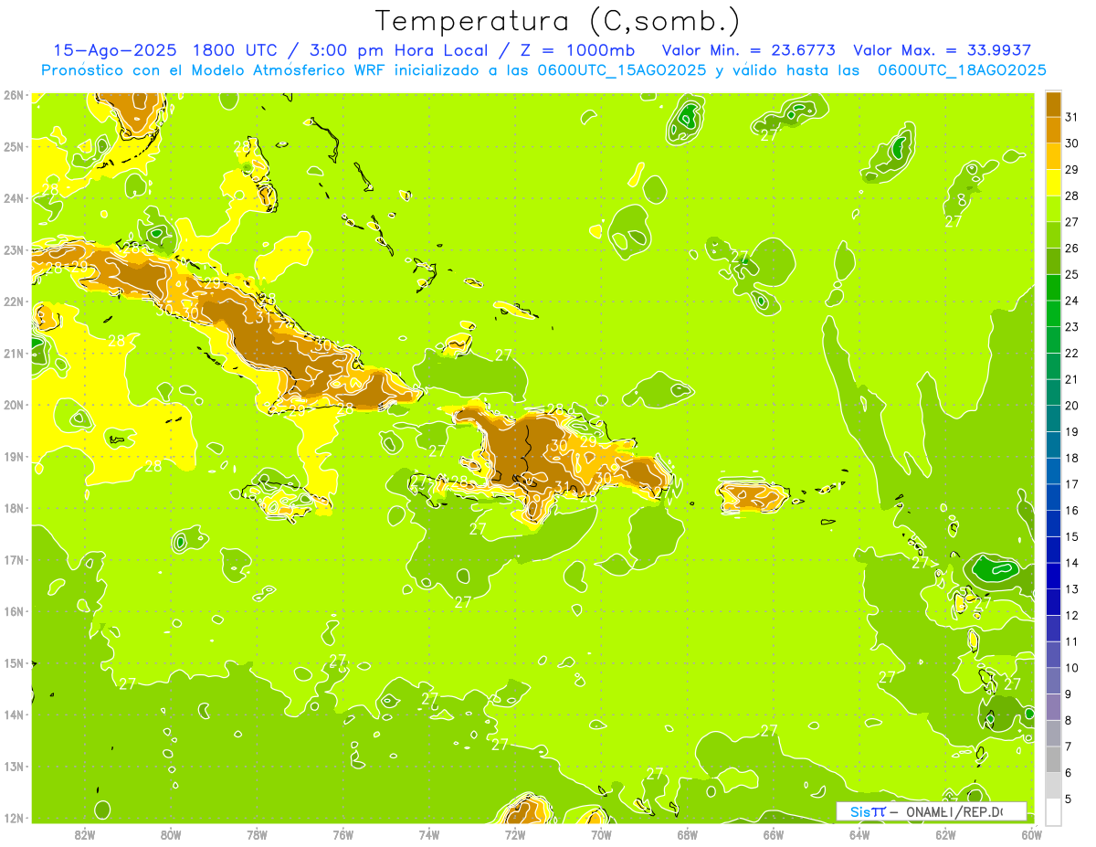The height and width of the screenshot is (847, 1096).
Task: Click the '20N' latitude axis label
Action: point(14,405)
